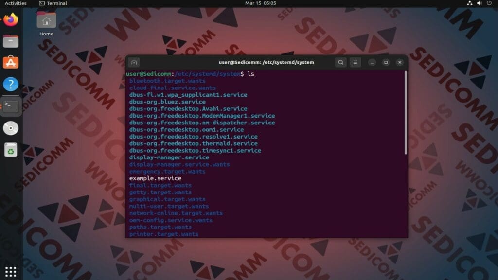Open Firefox from the dock
This screenshot has width=498, height=280.
[x=11, y=19]
